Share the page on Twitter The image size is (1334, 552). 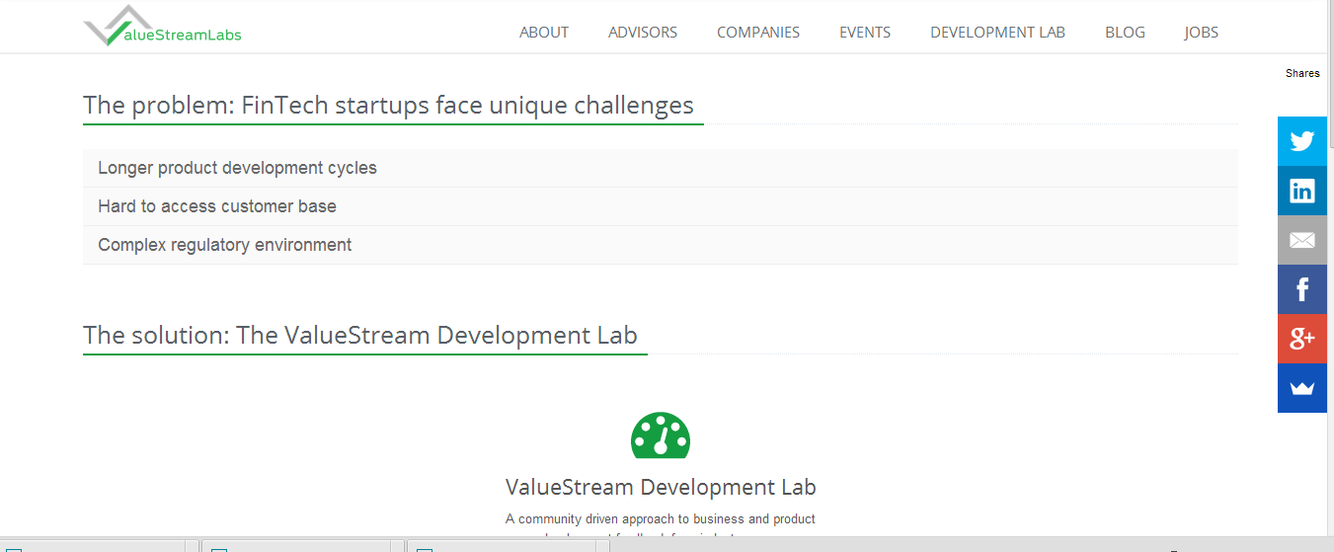(x=1301, y=141)
